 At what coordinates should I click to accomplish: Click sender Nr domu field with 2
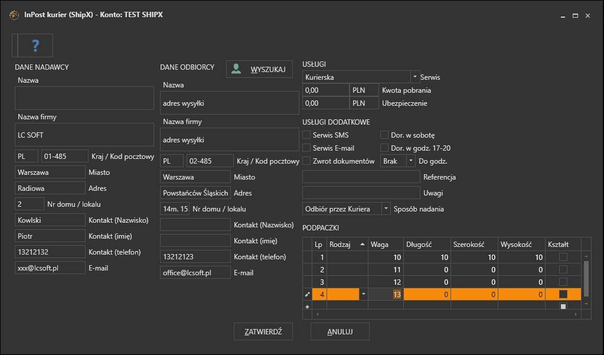30,204
